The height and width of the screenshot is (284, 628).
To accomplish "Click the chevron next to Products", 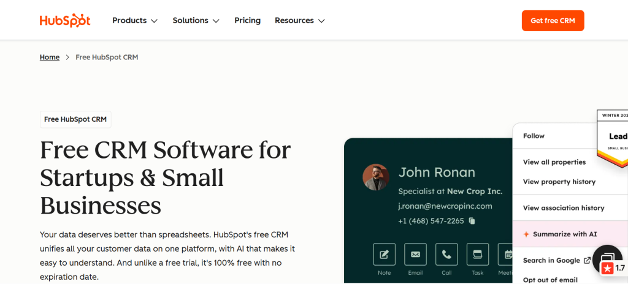I will pos(154,21).
